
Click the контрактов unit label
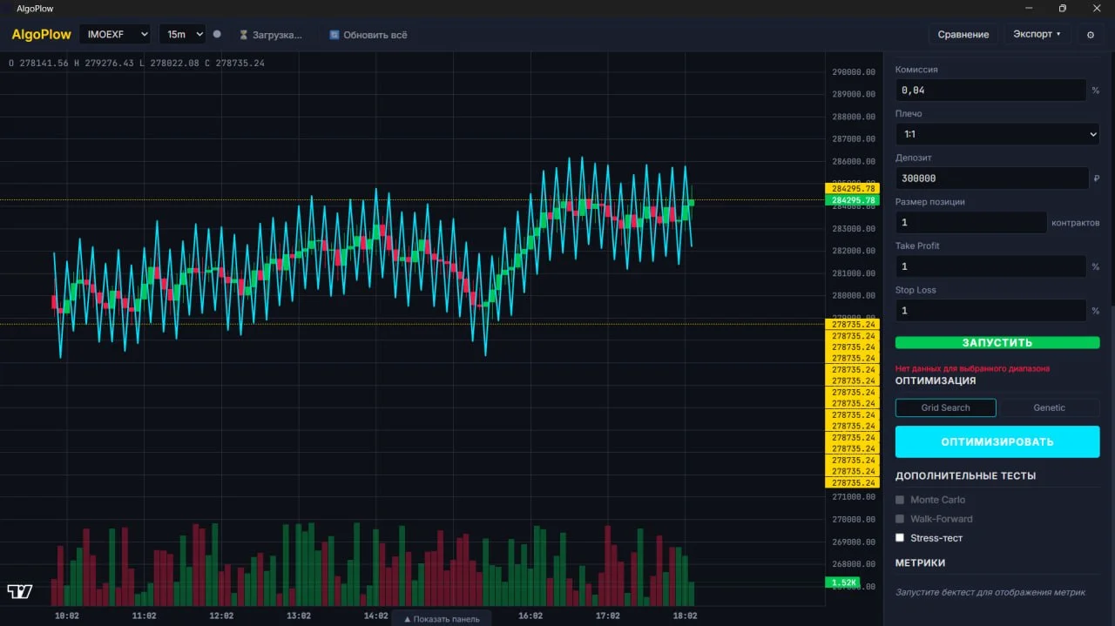click(1076, 223)
